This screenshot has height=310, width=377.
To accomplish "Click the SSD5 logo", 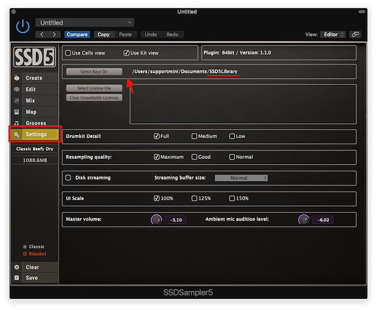I will click(x=34, y=58).
